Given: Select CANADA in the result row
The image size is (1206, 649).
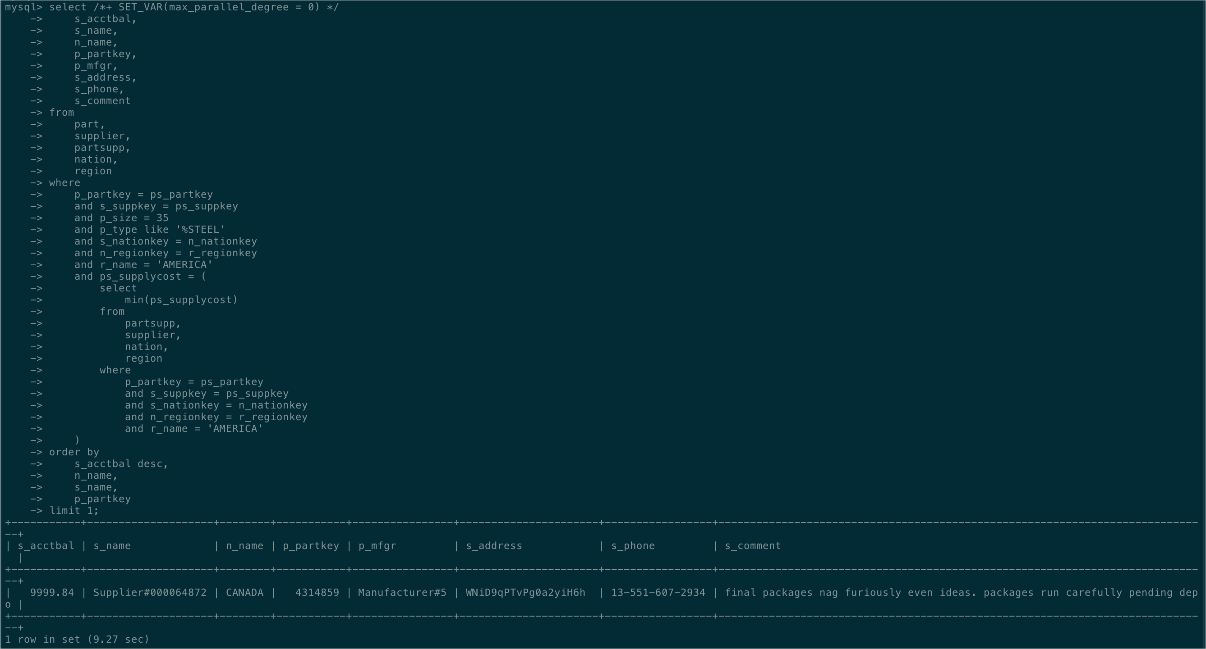Looking at the screenshot, I should [x=244, y=592].
